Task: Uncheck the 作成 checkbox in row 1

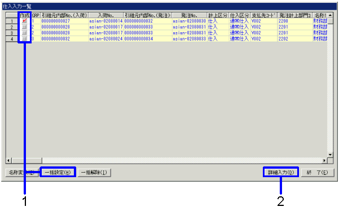Action: pyautogui.click(x=24, y=21)
